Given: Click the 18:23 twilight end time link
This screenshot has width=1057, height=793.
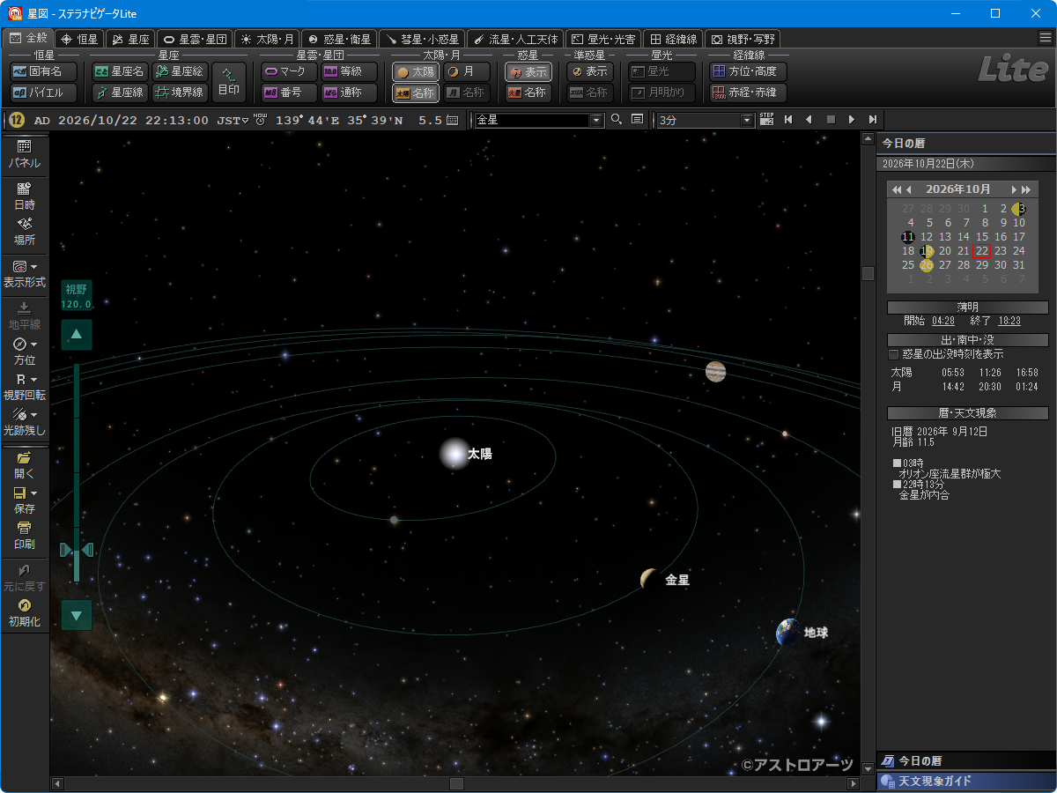Looking at the screenshot, I should [1009, 321].
